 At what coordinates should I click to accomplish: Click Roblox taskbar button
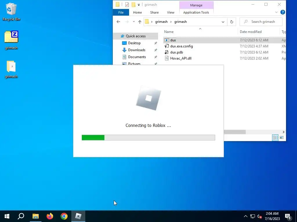coord(78,216)
